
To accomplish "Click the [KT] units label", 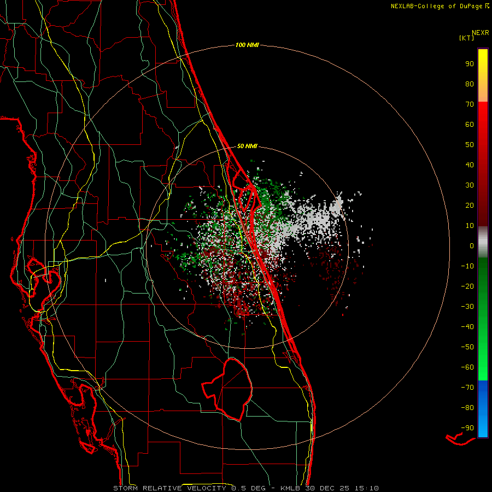I will pos(466,38).
